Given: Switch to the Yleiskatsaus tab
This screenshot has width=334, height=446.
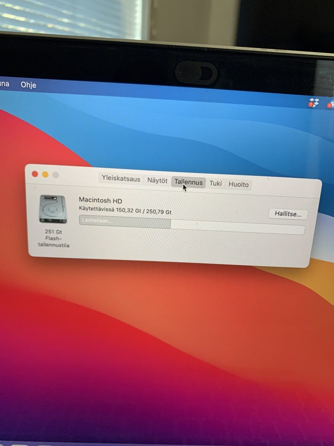Looking at the screenshot, I should pos(121,179).
